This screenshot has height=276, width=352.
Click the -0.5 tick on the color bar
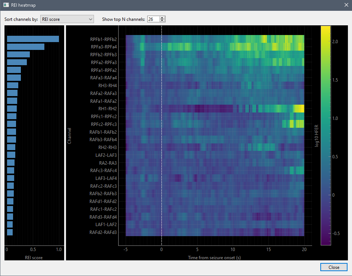(x=336, y=234)
